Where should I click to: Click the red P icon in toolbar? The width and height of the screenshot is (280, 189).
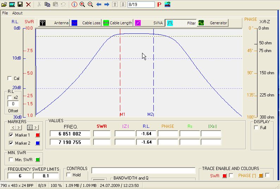click(159, 5)
